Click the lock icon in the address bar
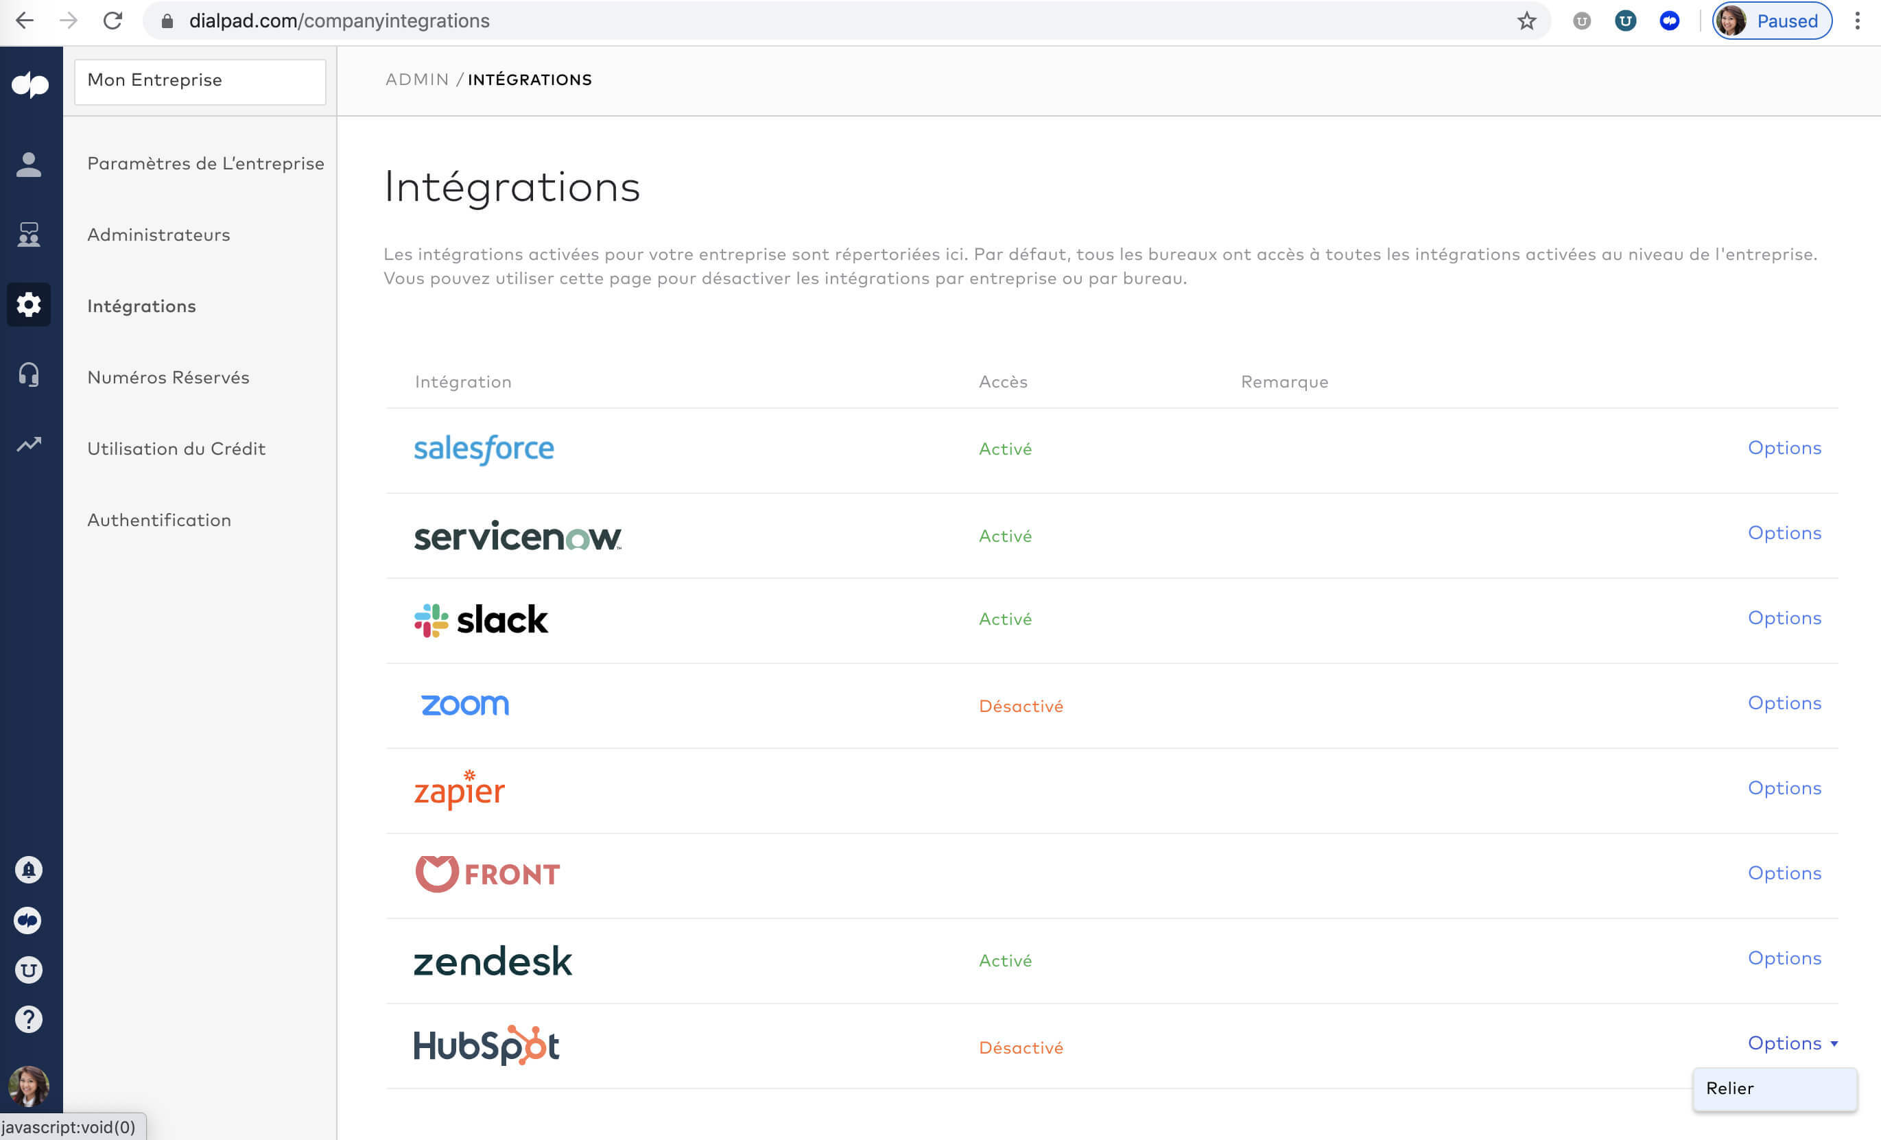1881x1140 pixels. click(167, 21)
